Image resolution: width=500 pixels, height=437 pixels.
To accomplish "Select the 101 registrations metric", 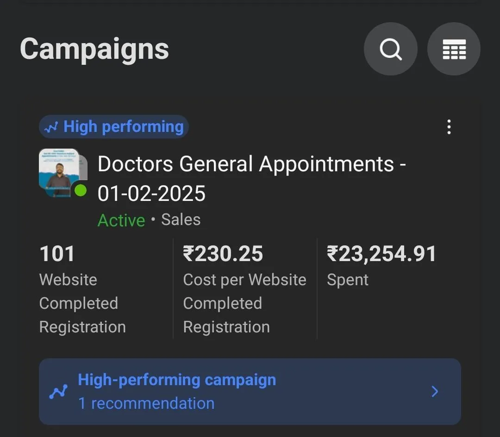I will (57, 254).
